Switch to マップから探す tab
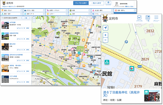 click(81, 3)
